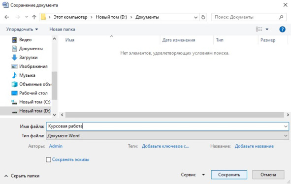Click the forward navigation arrow
Screen dimensions: 291x184
pos(18,17)
